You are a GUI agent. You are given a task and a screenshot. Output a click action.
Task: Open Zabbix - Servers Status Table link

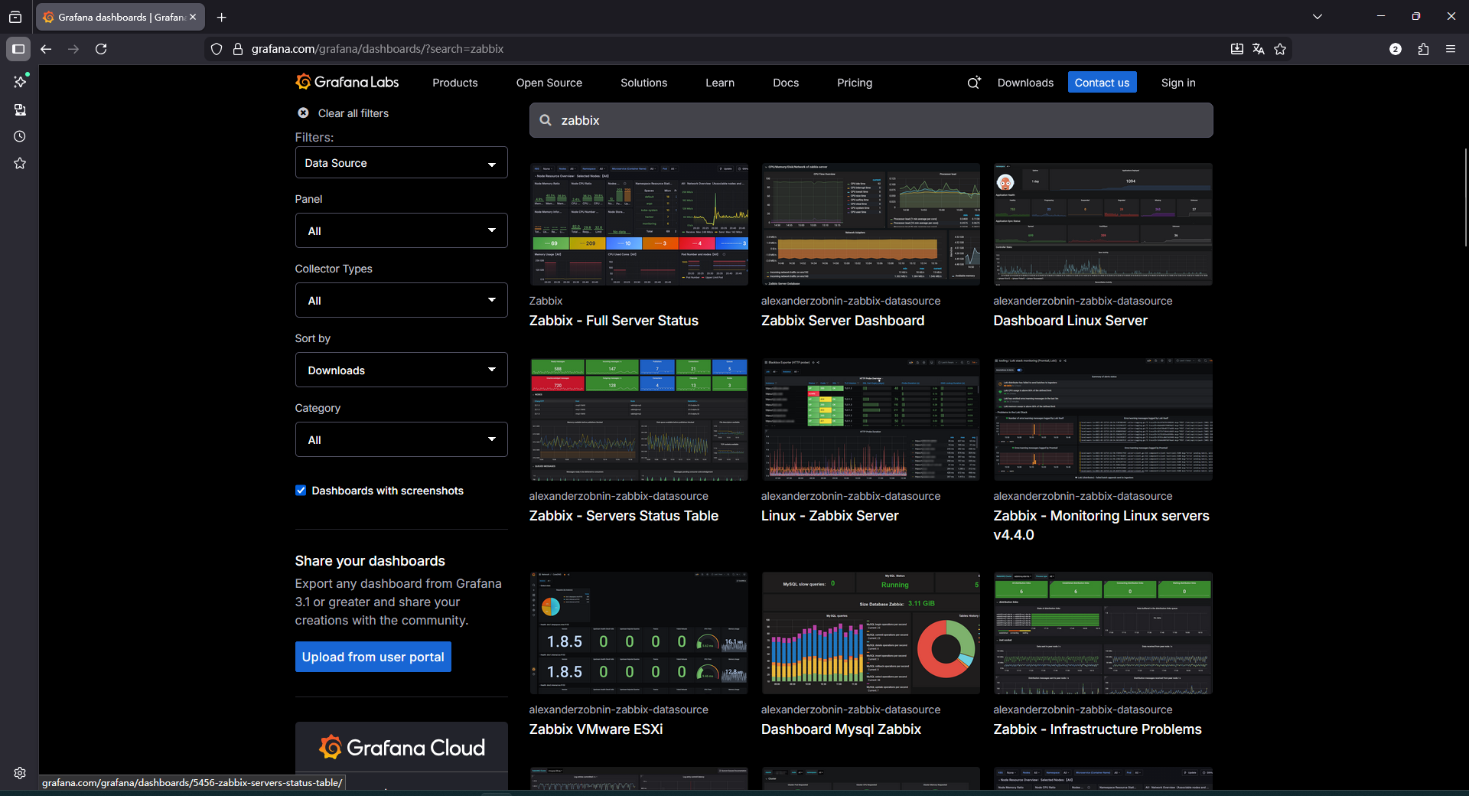(x=624, y=516)
